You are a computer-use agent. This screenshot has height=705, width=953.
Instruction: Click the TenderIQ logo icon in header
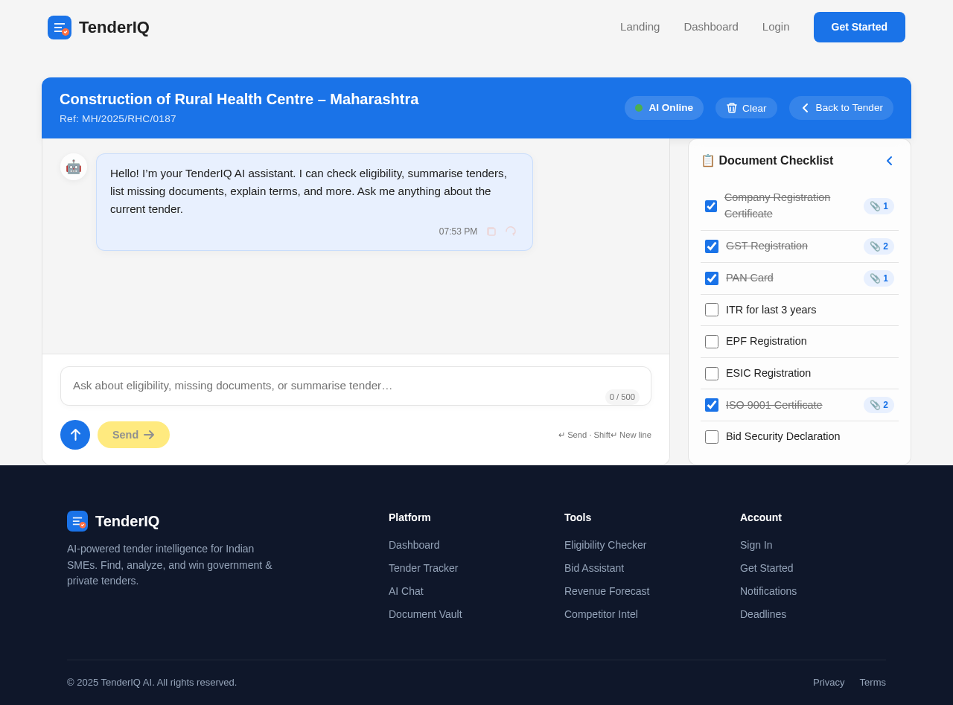(60, 28)
